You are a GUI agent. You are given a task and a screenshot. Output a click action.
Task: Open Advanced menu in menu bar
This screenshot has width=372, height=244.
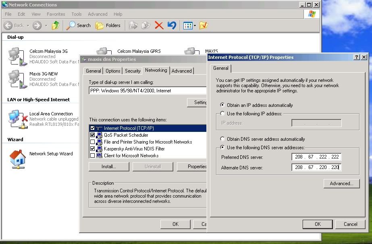(98, 14)
